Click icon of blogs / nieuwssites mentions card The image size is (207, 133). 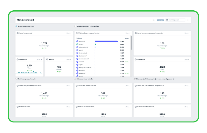click(x=135, y=33)
